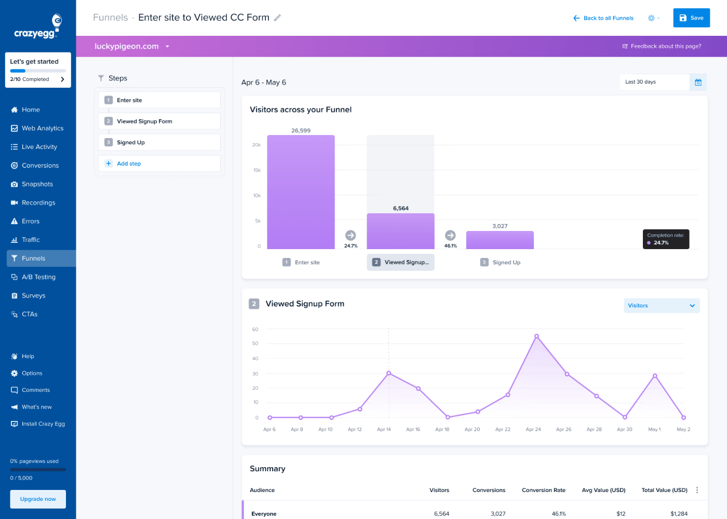Click the Save button
The width and height of the screenshot is (727, 519).
(691, 17)
